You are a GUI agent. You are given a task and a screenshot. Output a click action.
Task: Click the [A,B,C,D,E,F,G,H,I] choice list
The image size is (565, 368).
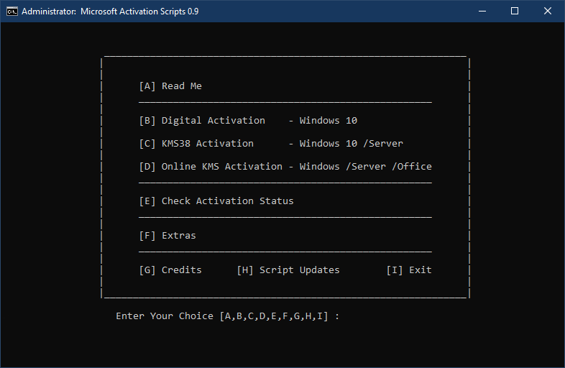(274, 316)
